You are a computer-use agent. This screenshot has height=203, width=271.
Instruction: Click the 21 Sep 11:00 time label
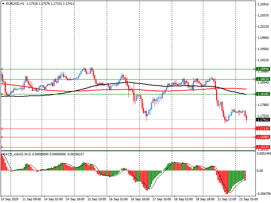tap(227, 199)
